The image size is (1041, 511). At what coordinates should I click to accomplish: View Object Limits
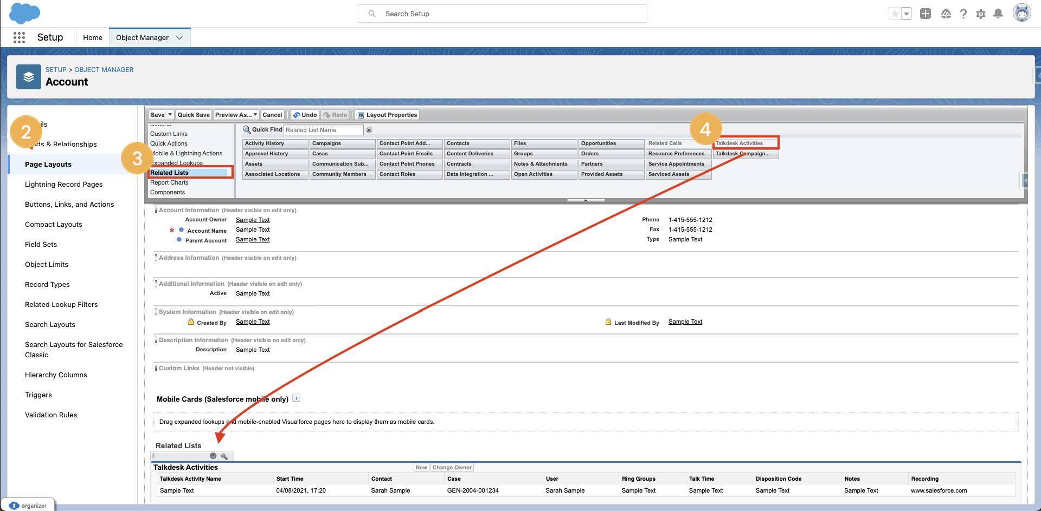47,265
